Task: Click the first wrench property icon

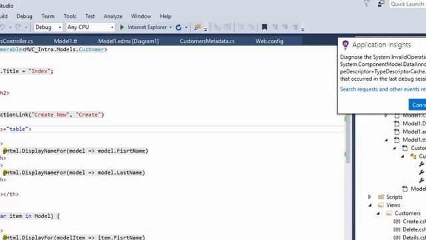Action: (x=421, y=164)
